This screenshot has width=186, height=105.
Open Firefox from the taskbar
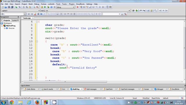(37, 102)
